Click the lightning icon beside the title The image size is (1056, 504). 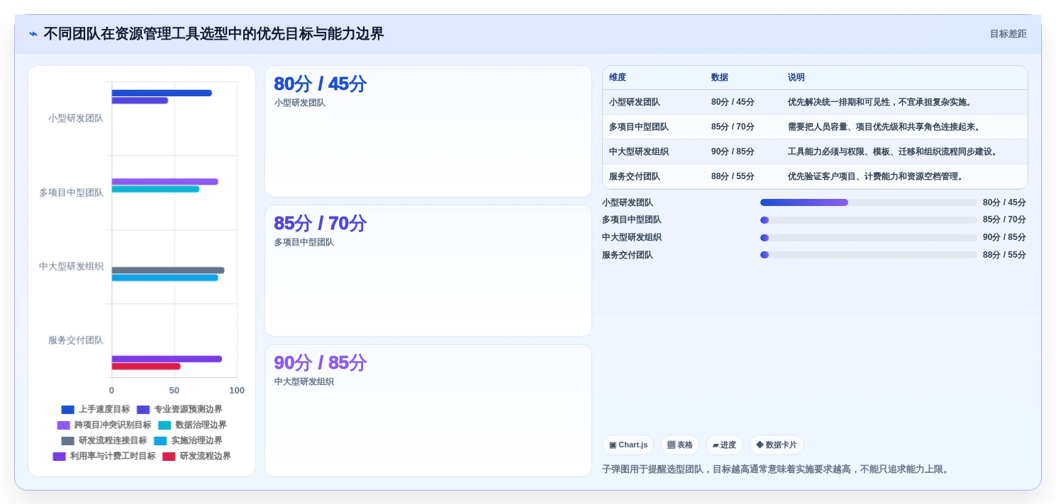pyautogui.click(x=33, y=34)
